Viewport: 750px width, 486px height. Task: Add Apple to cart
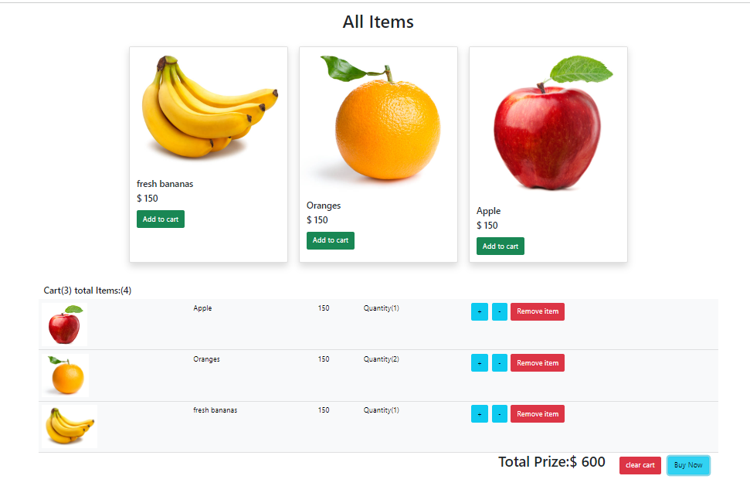501,246
